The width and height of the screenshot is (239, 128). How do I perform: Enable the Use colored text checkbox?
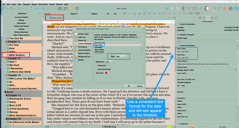(x=97, y=69)
